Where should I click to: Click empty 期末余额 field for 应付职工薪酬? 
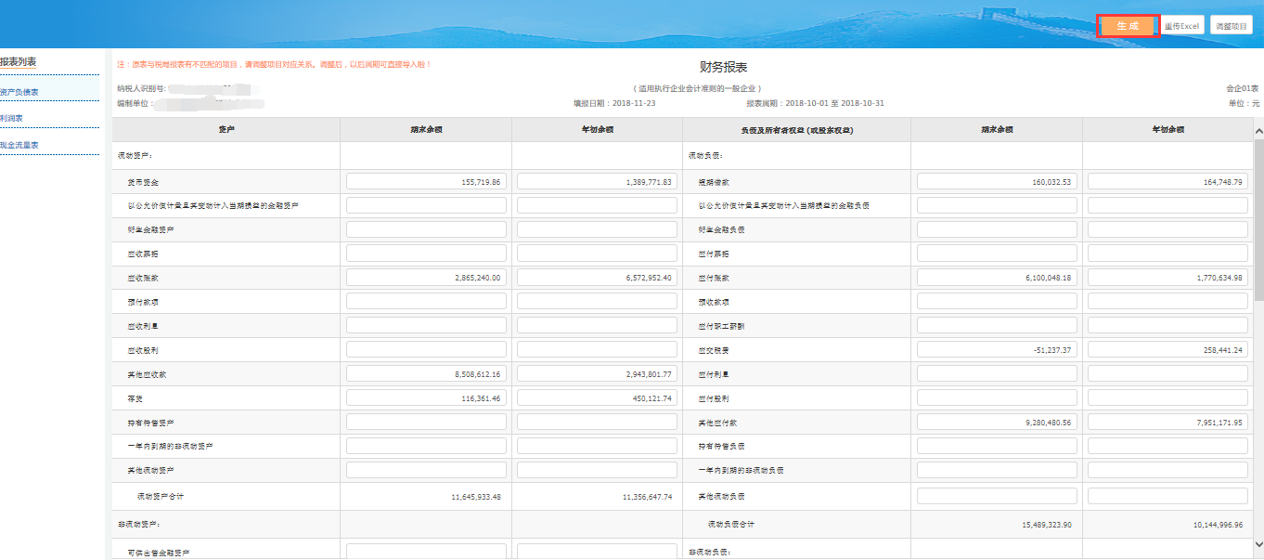click(997, 326)
